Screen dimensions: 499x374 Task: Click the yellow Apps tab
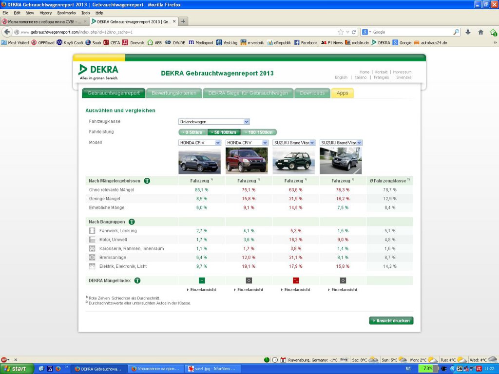342,93
